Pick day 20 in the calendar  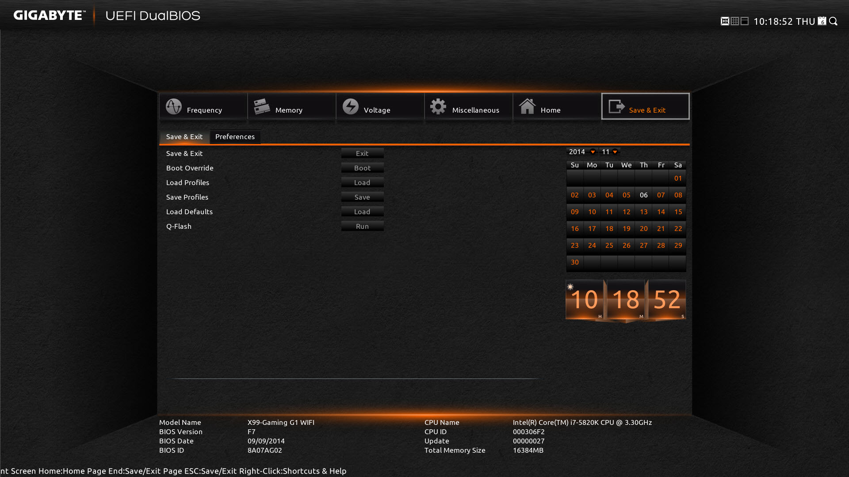tap(643, 229)
